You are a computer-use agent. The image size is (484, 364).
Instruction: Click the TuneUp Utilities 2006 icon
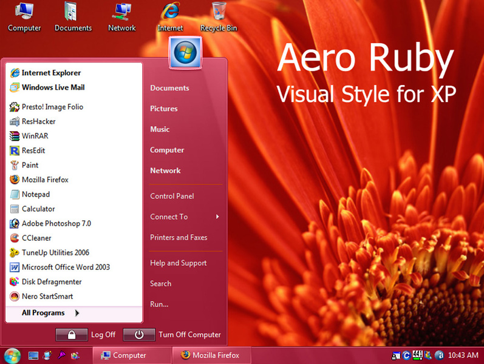14,252
